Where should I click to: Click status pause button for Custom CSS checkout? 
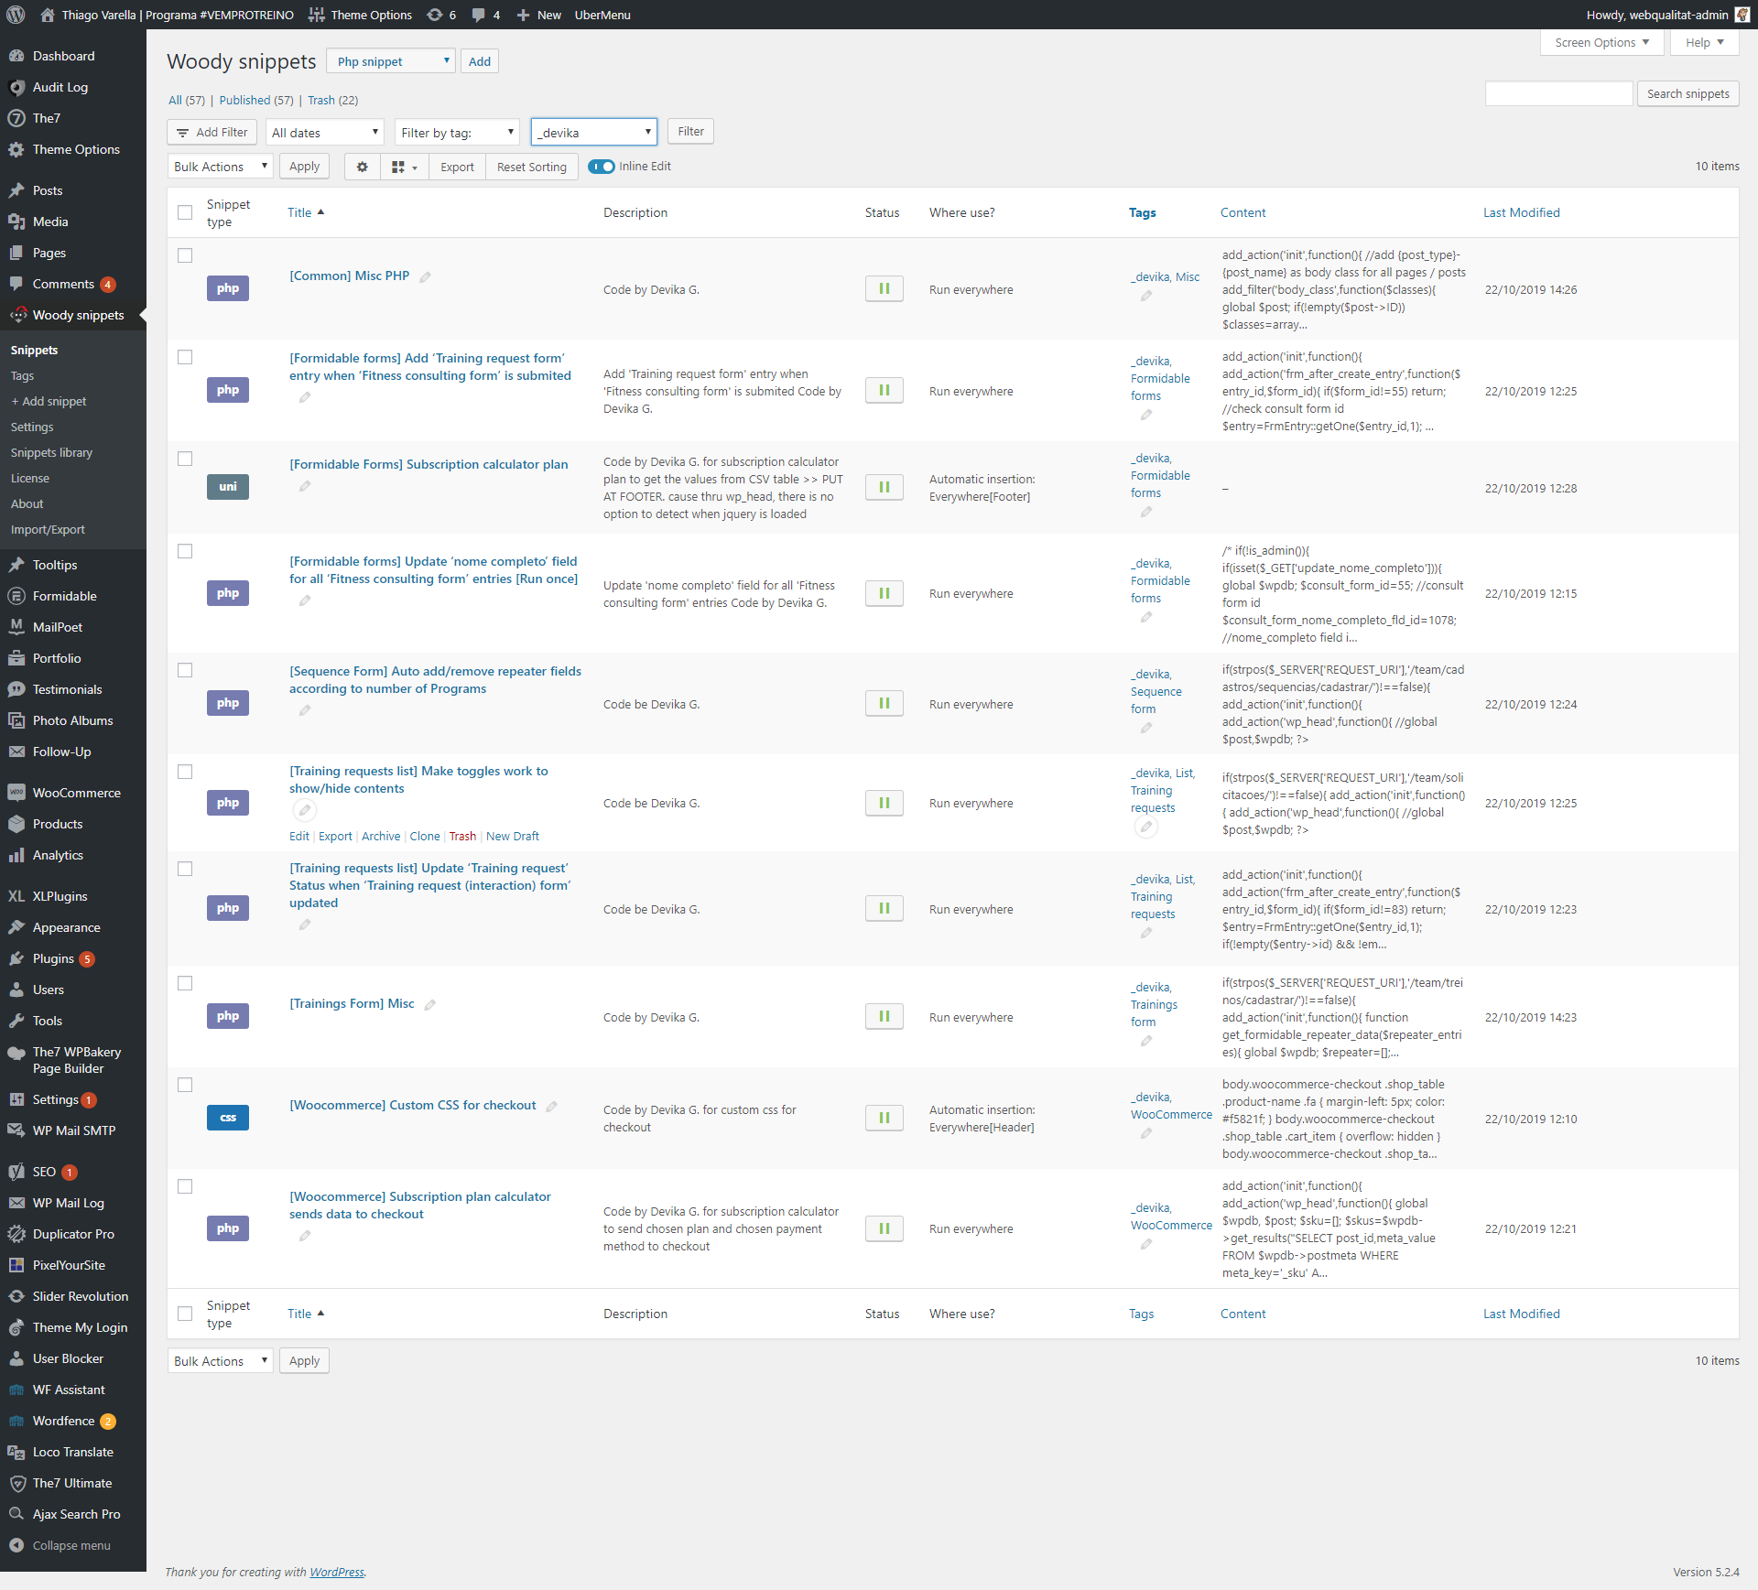[884, 1118]
